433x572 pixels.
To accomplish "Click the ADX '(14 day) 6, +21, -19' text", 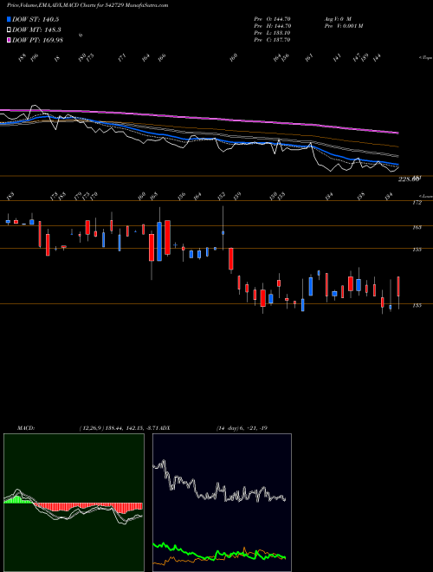I will pyautogui.click(x=242, y=428).
